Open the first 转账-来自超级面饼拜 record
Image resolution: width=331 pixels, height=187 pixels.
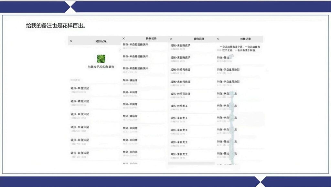click(135, 44)
